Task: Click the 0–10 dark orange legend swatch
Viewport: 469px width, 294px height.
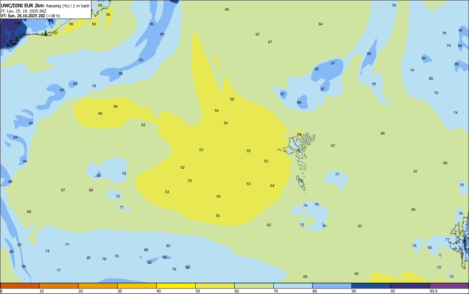Action: [x=20, y=286]
